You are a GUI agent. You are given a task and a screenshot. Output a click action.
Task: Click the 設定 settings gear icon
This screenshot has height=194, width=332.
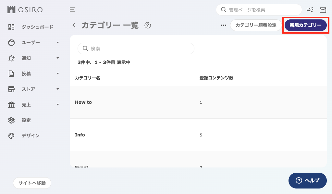[x=11, y=120]
